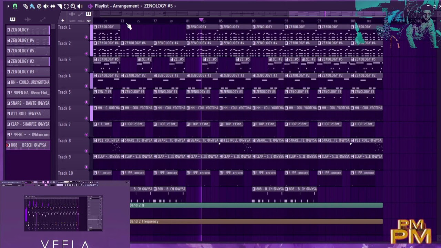The width and height of the screenshot is (441, 248).
Task: Click the Band 2 Q automation clip
Action: tap(256, 205)
